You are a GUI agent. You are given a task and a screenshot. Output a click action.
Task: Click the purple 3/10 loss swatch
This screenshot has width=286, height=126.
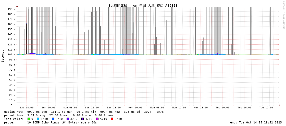68,119
